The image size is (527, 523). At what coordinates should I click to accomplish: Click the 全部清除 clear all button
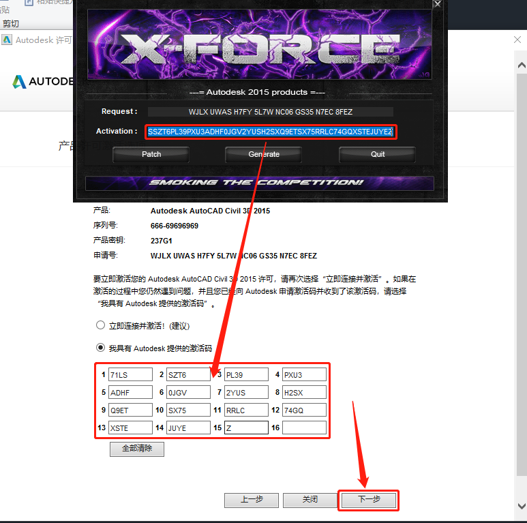click(137, 449)
